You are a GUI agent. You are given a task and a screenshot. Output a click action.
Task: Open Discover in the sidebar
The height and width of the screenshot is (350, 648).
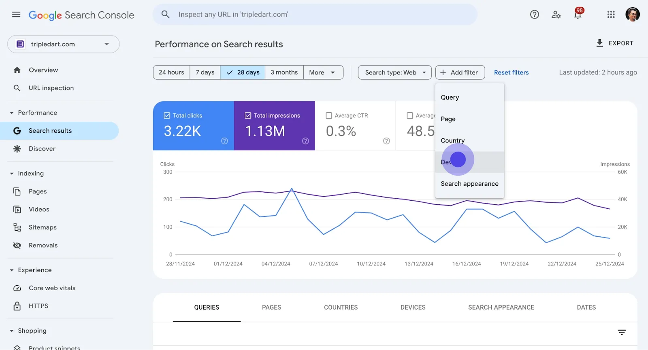click(60, 149)
